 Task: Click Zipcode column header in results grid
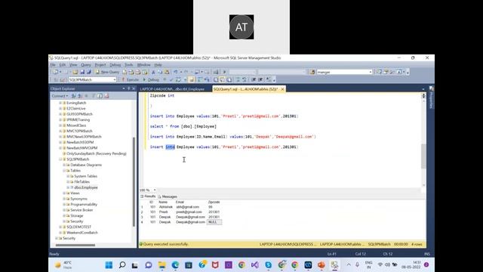point(214,202)
